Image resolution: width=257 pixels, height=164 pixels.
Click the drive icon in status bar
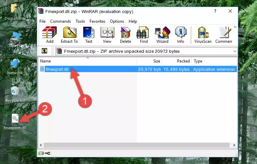[x=41, y=153]
